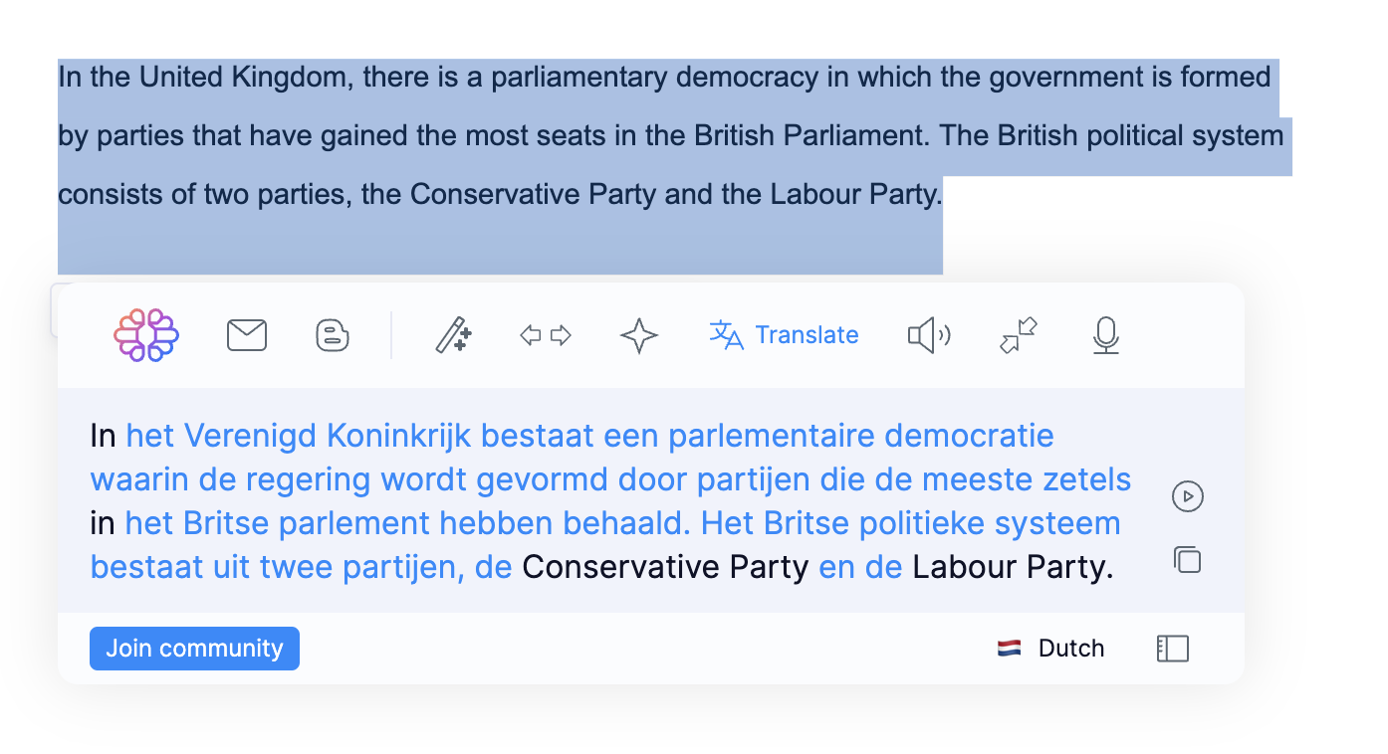Select the blog post icon
Viewport: 1388px width, 754px height.
(x=333, y=335)
